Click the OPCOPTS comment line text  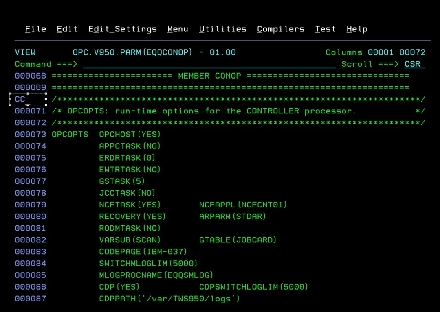click(x=238, y=111)
